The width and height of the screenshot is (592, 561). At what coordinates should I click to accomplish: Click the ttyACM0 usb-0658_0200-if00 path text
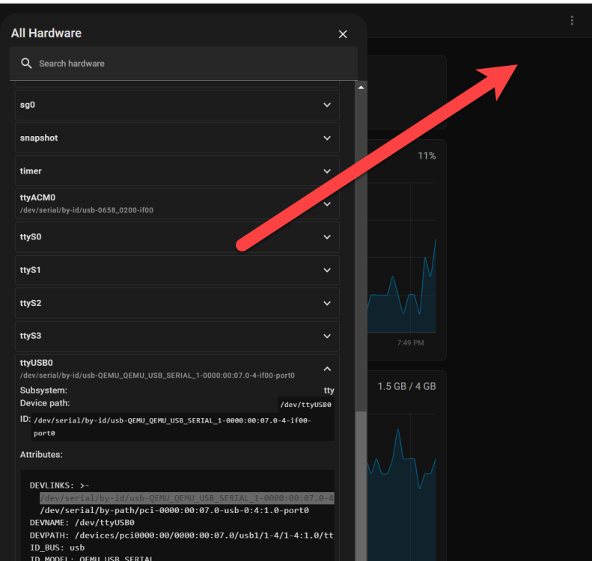point(87,210)
